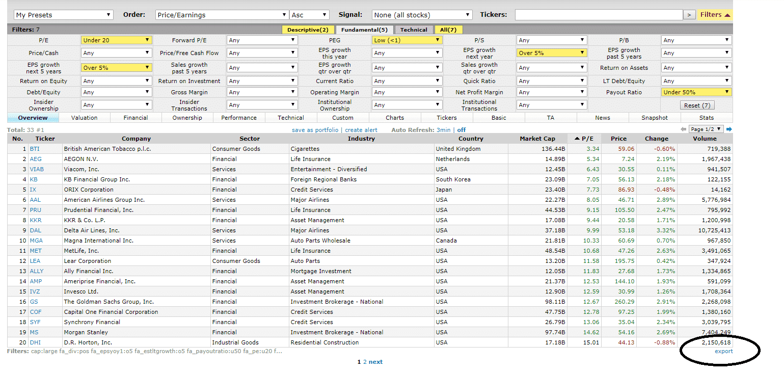Open the Financial view tab
The image size is (784, 373).
click(136, 118)
